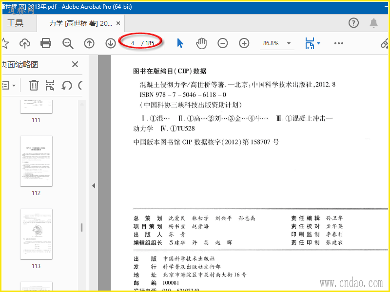Select page 112 thumbnail
The height and width of the screenshot is (292, 390).
(x=36, y=161)
